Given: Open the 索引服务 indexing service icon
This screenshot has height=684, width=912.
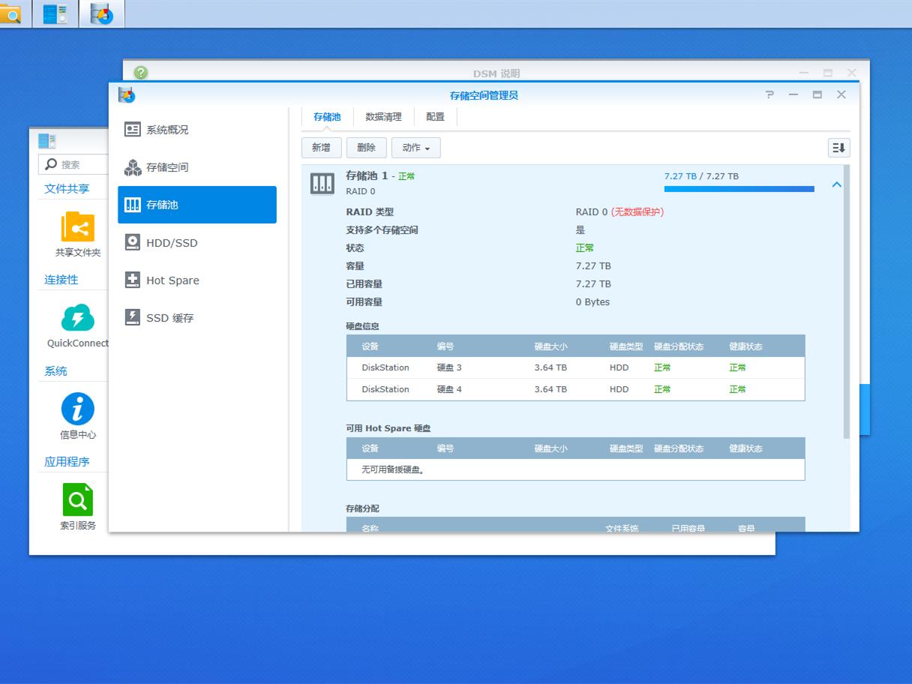Looking at the screenshot, I should pos(77,500).
